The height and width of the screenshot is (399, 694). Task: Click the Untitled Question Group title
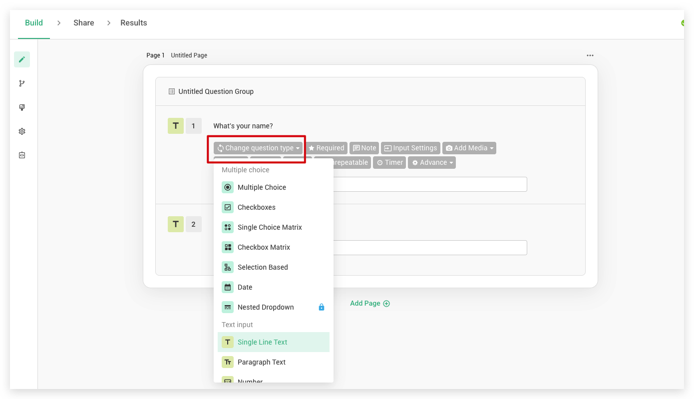[x=216, y=91]
